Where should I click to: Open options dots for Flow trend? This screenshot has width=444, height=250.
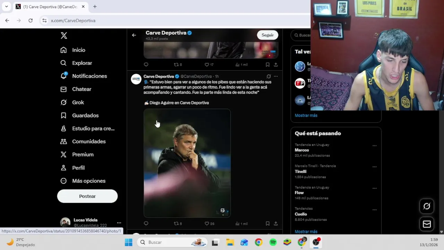tap(375, 189)
